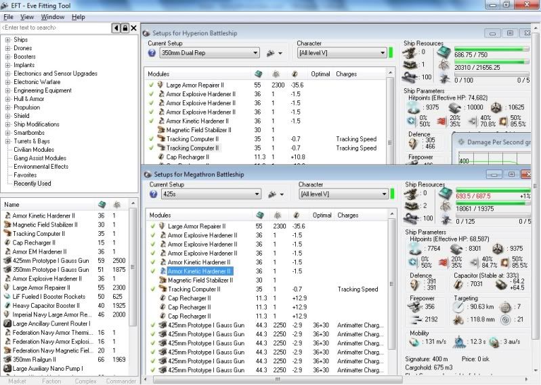The image size is (541, 385).
Task: Click the lock icon beside search
Action: tap(125, 28)
